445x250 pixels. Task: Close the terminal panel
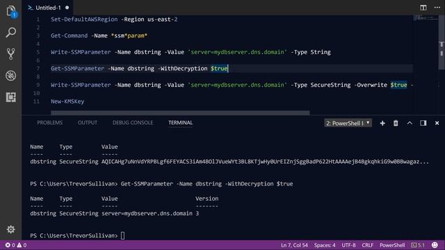click(x=437, y=123)
